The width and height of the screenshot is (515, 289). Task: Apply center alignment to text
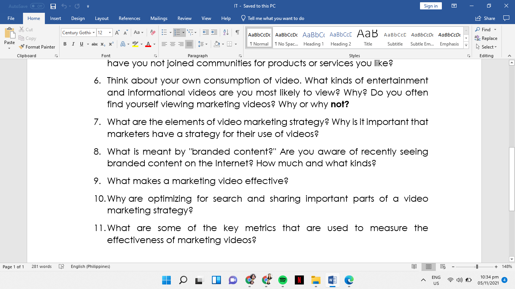(x=173, y=44)
